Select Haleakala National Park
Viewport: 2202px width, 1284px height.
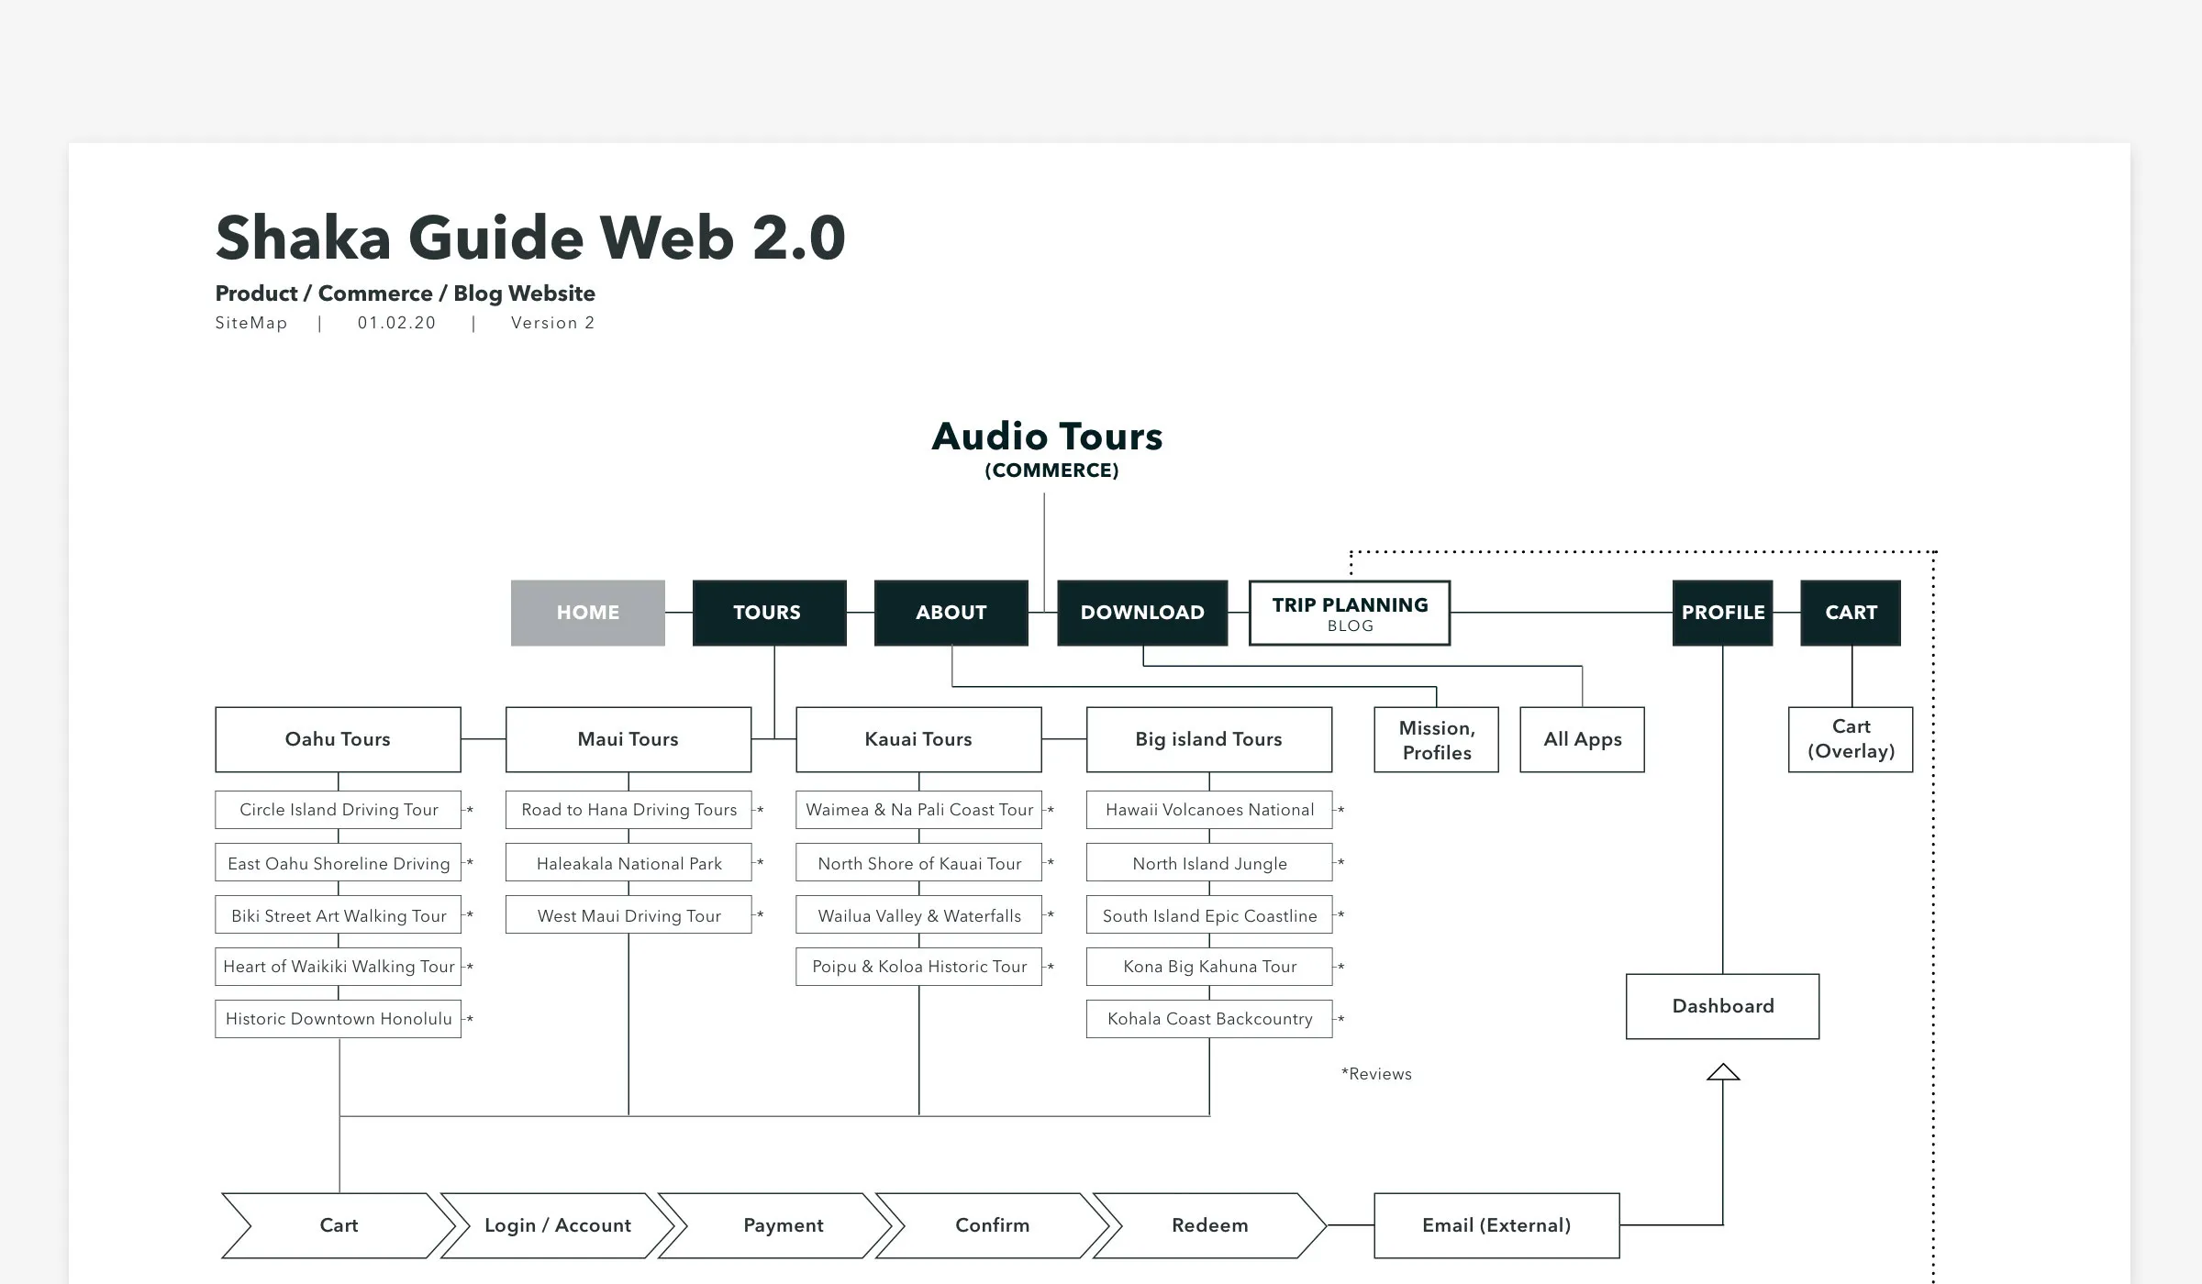click(628, 863)
